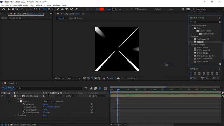This screenshot has width=224, height=126.
Task: Expand the Transform group
Action: (x=15, y=115)
